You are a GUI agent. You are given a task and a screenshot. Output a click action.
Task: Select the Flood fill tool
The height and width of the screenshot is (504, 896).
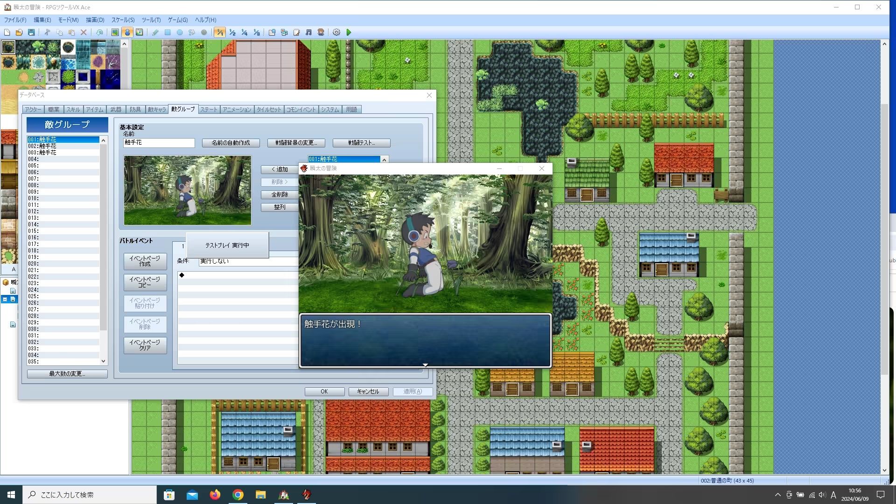pyautogui.click(x=192, y=32)
